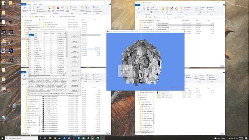Click Up arrow in BD_M Explorer address bar
This screenshot has height=140, width=249.
tap(144, 17)
